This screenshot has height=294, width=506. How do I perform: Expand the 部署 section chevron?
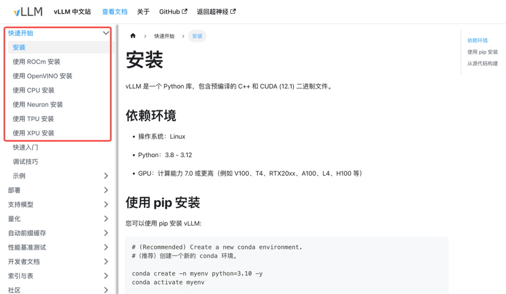[x=106, y=190]
